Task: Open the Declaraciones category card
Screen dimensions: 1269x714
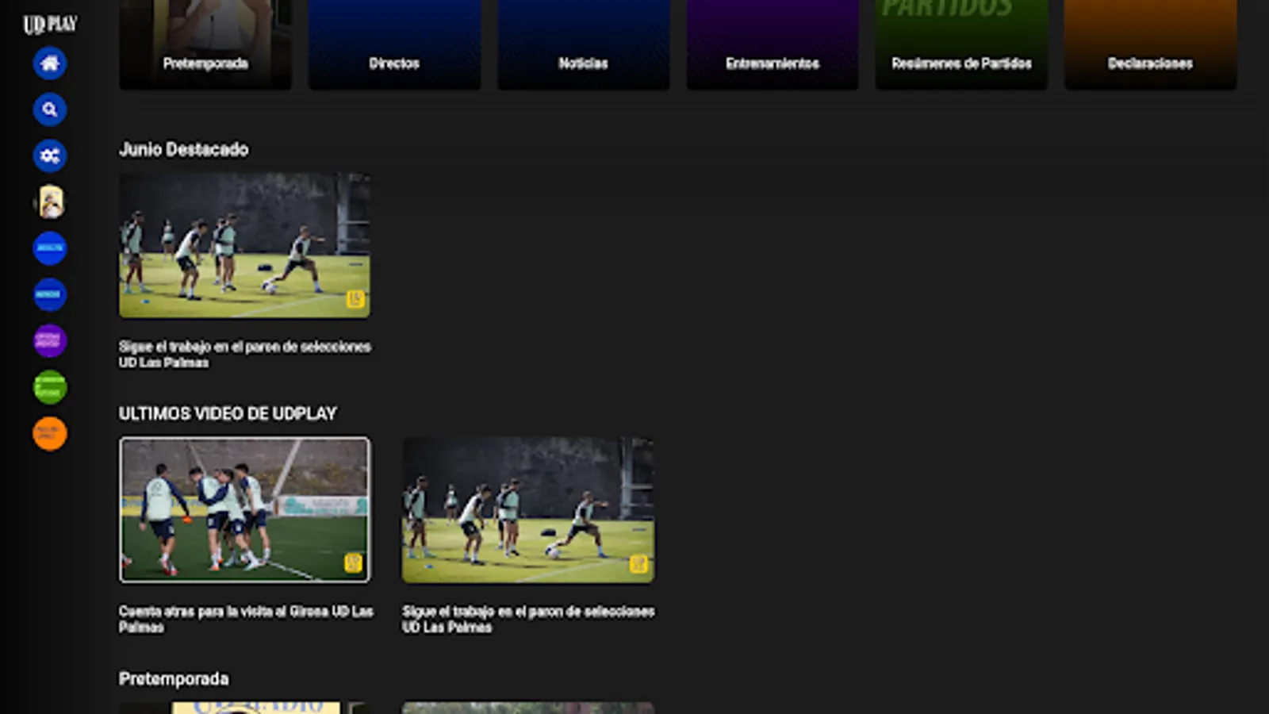Action: point(1150,44)
